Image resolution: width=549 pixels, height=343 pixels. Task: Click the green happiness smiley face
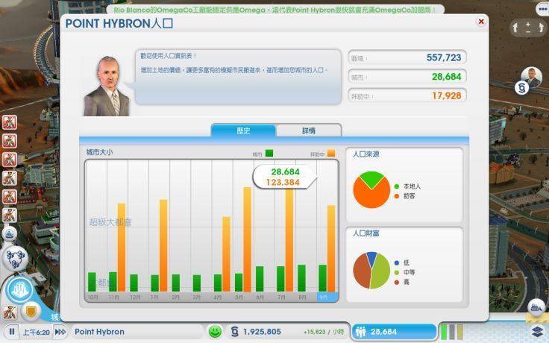click(x=215, y=332)
